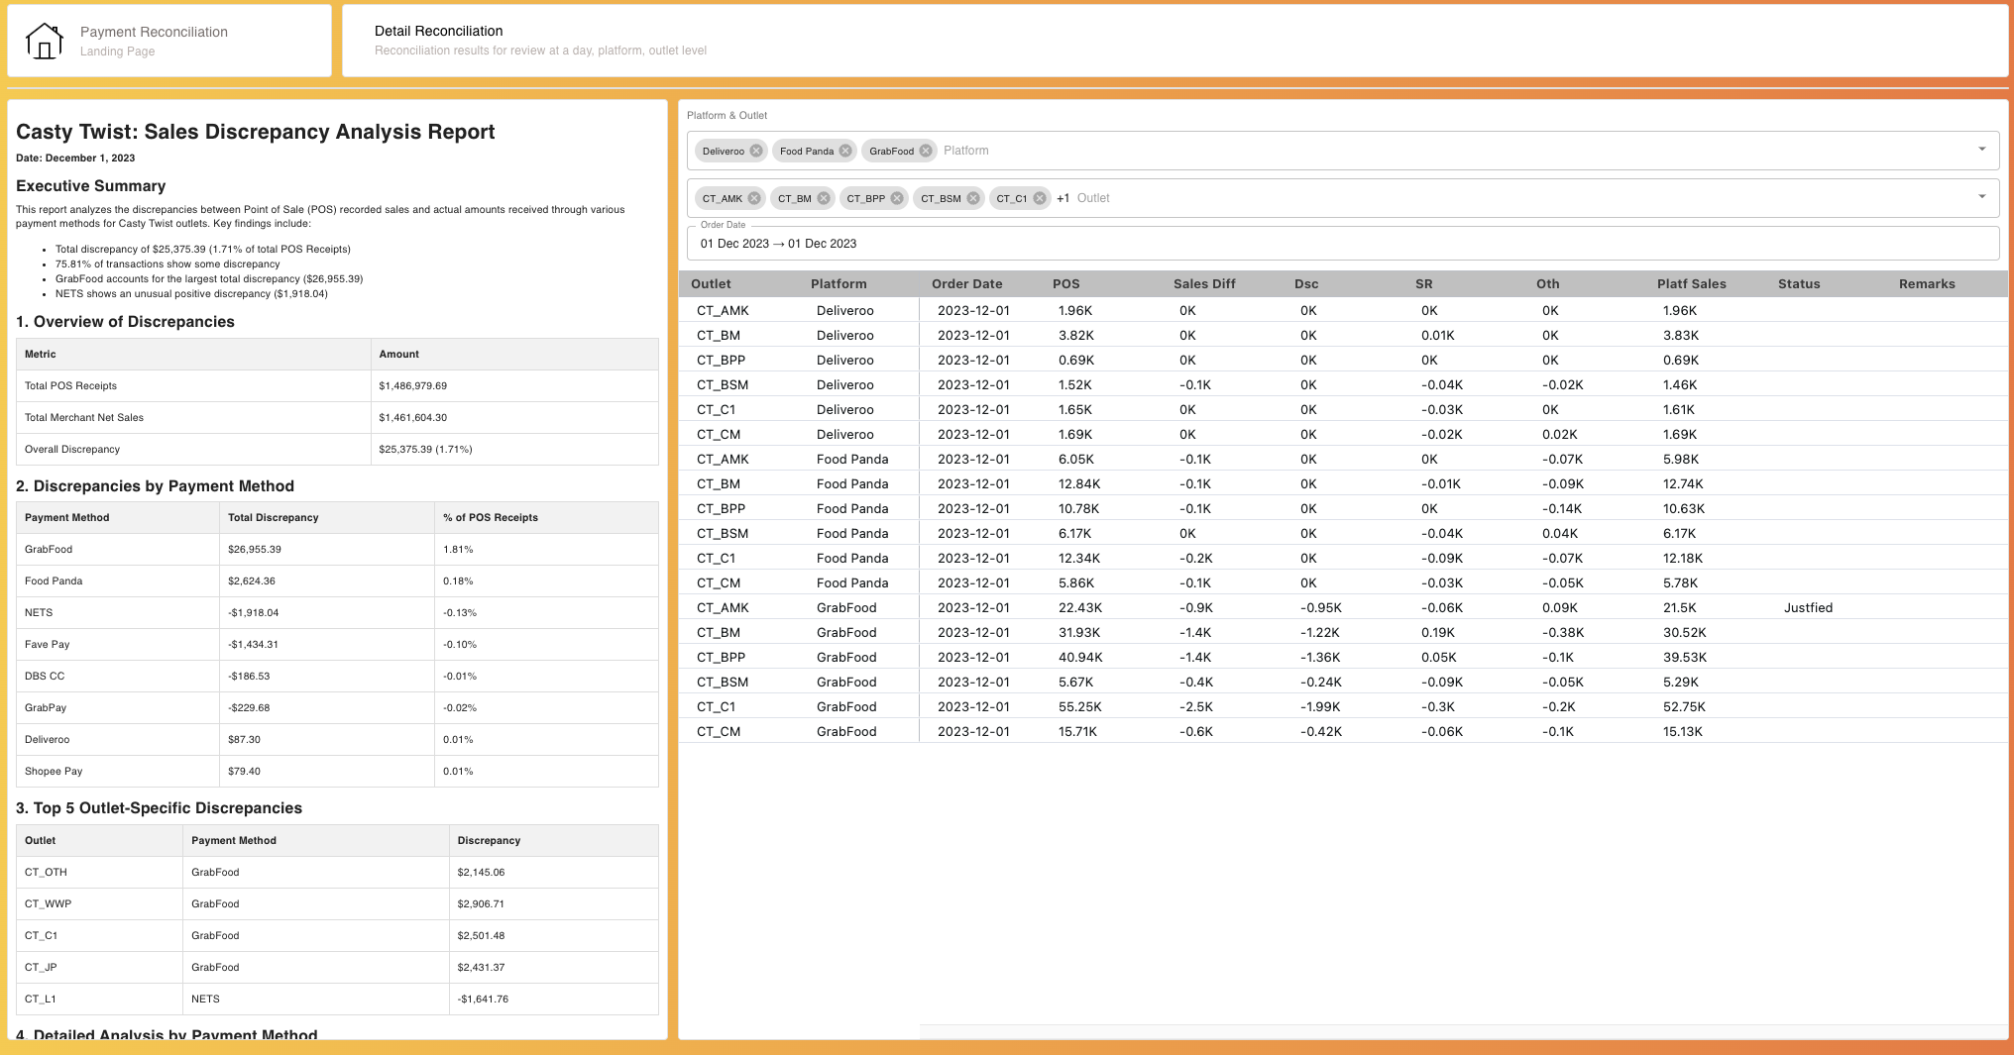The height and width of the screenshot is (1055, 2014).
Task: Sort table by Oth column header
Action: [x=1548, y=284]
